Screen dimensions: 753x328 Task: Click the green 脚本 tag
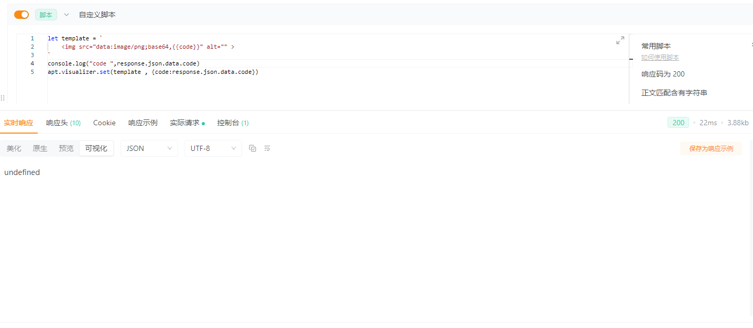pyautogui.click(x=46, y=15)
